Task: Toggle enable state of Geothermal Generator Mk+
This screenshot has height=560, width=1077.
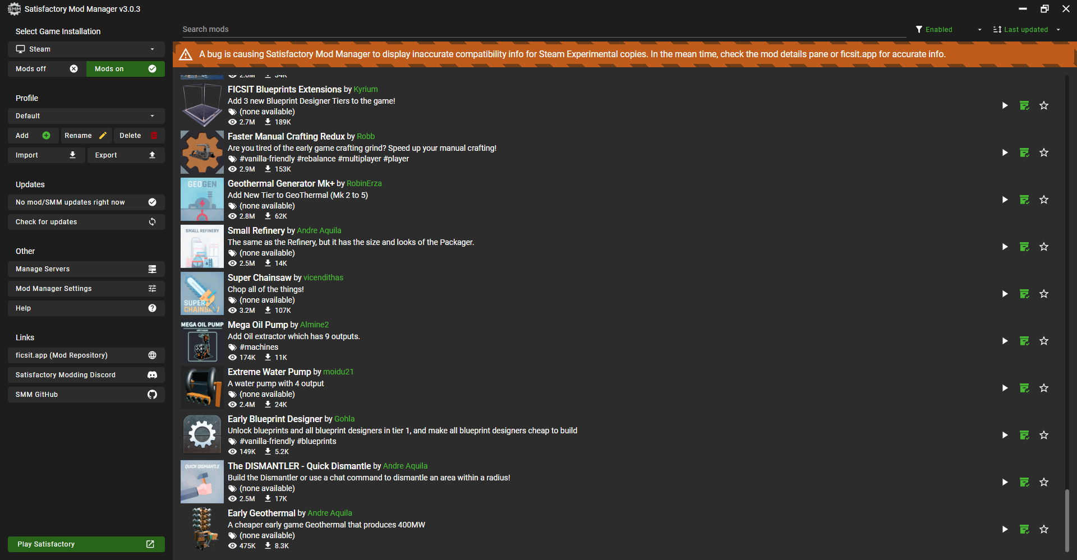Action: [1005, 200]
